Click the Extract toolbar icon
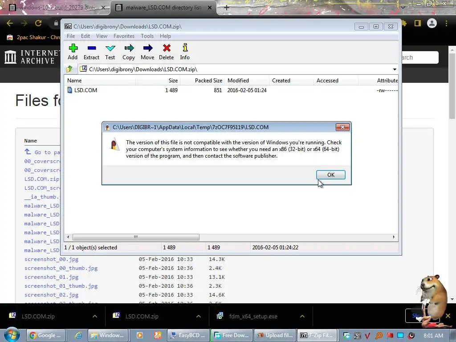 coord(92,48)
